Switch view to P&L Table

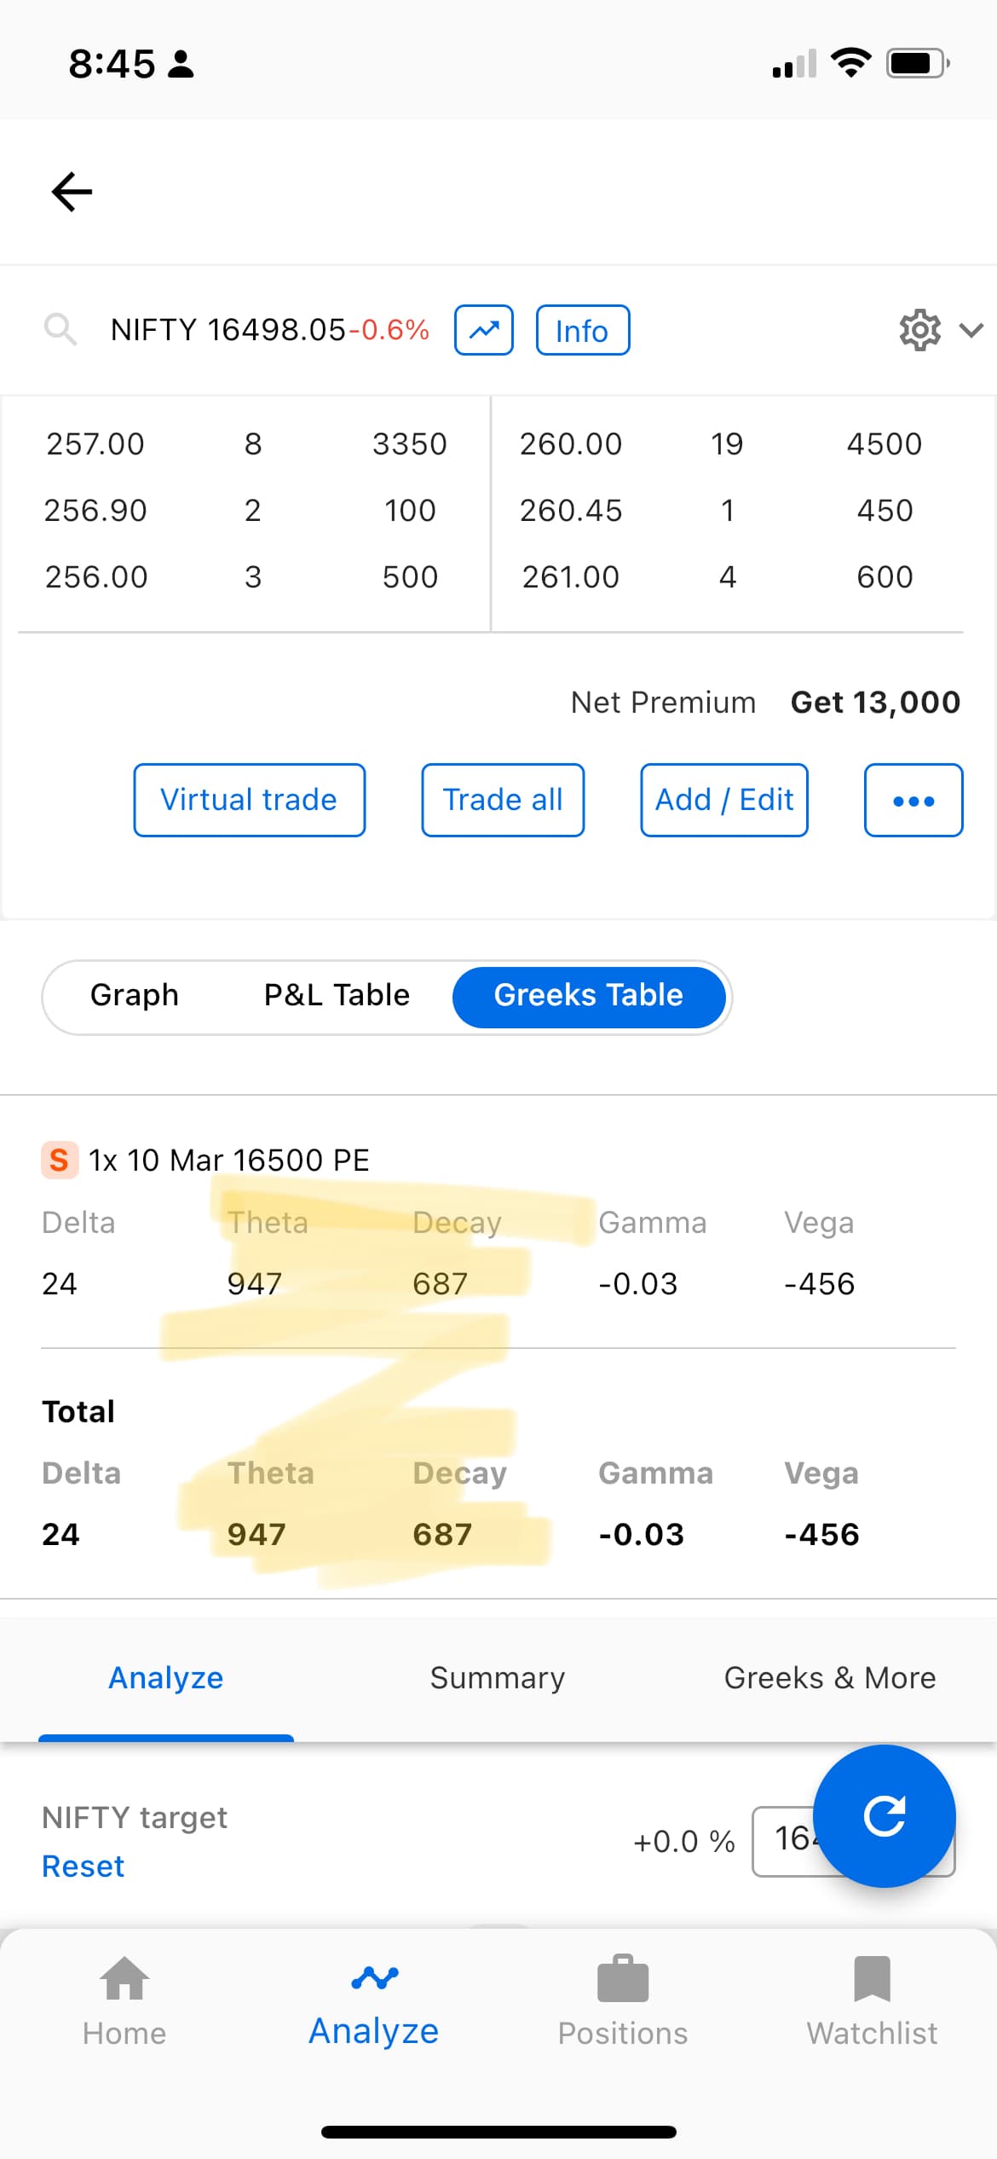point(337,995)
